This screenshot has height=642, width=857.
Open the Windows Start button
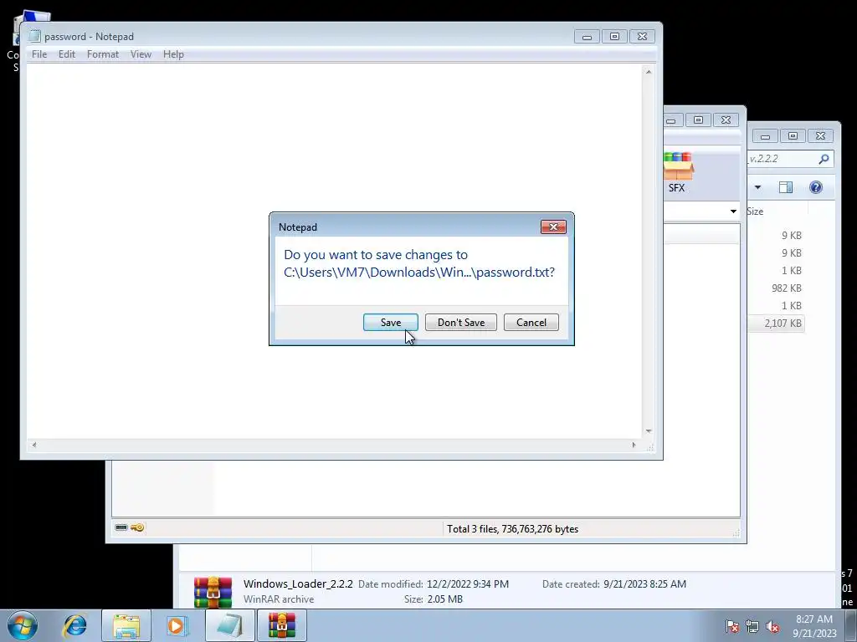click(23, 625)
